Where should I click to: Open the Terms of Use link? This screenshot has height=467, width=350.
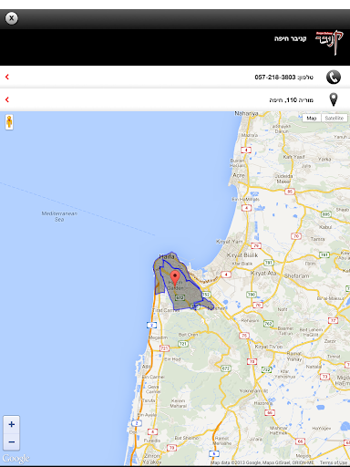tap(334, 462)
